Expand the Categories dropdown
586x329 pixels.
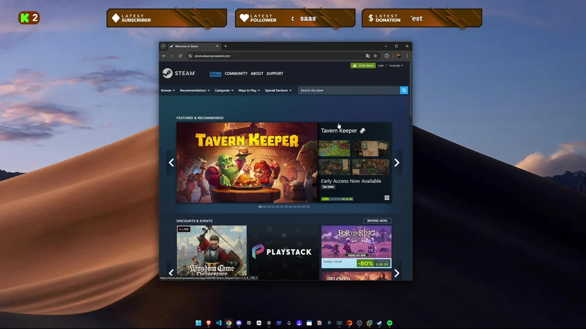[x=224, y=90]
